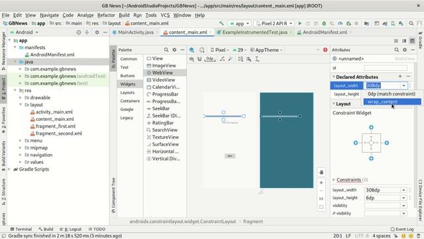424x239 pixels.
Task: Select Design Surface layers icon
Action: pyautogui.click(x=191, y=50)
